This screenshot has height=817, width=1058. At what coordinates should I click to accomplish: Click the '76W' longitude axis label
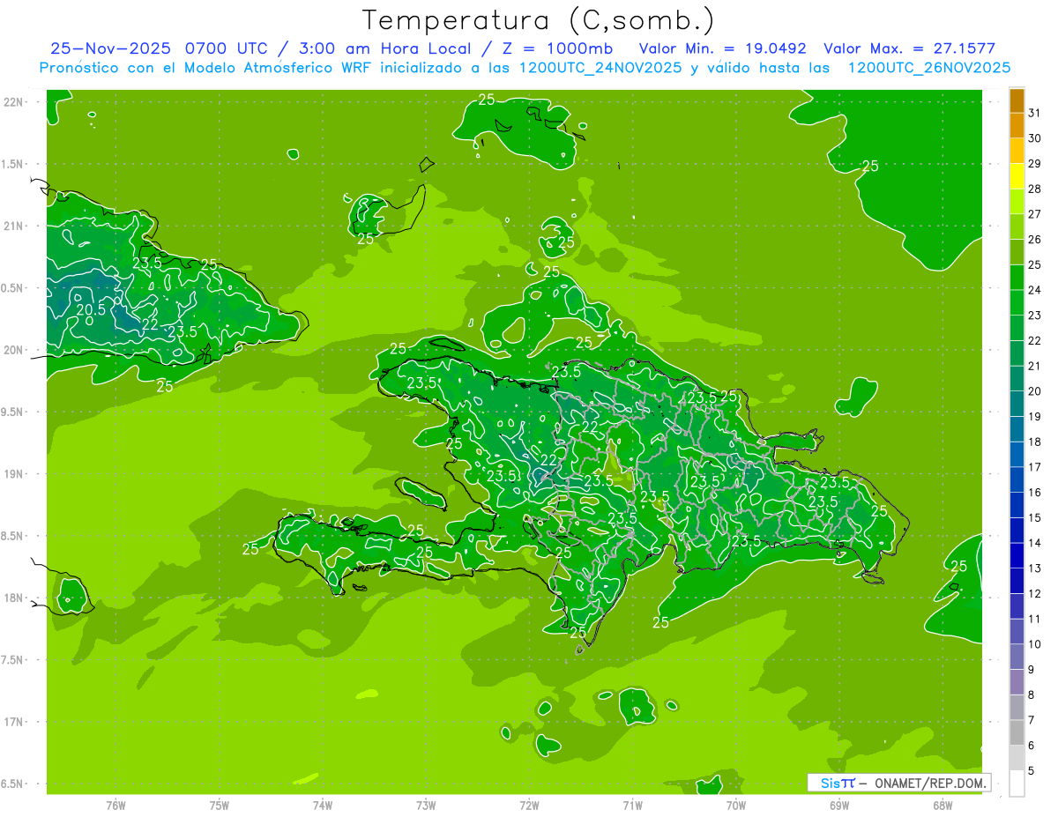tap(115, 805)
